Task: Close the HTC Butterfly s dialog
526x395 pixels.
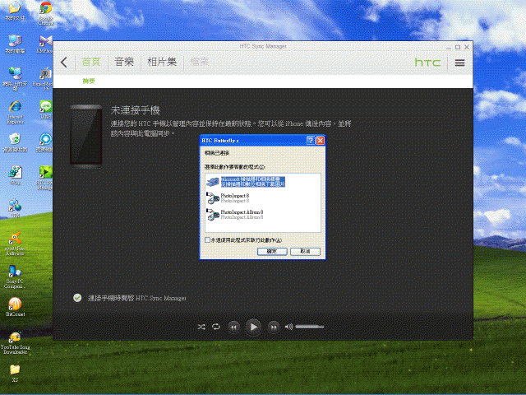Action: [321, 141]
